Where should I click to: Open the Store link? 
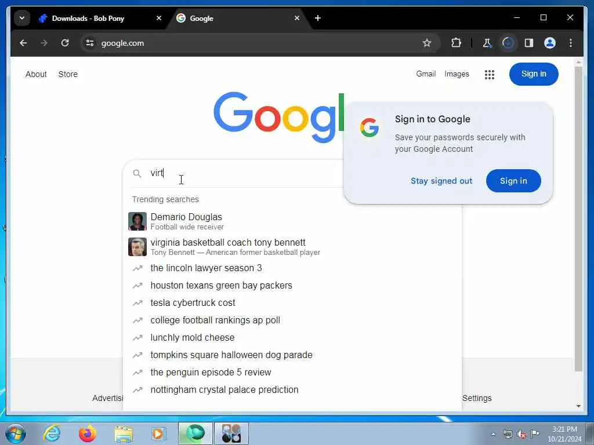click(x=68, y=74)
